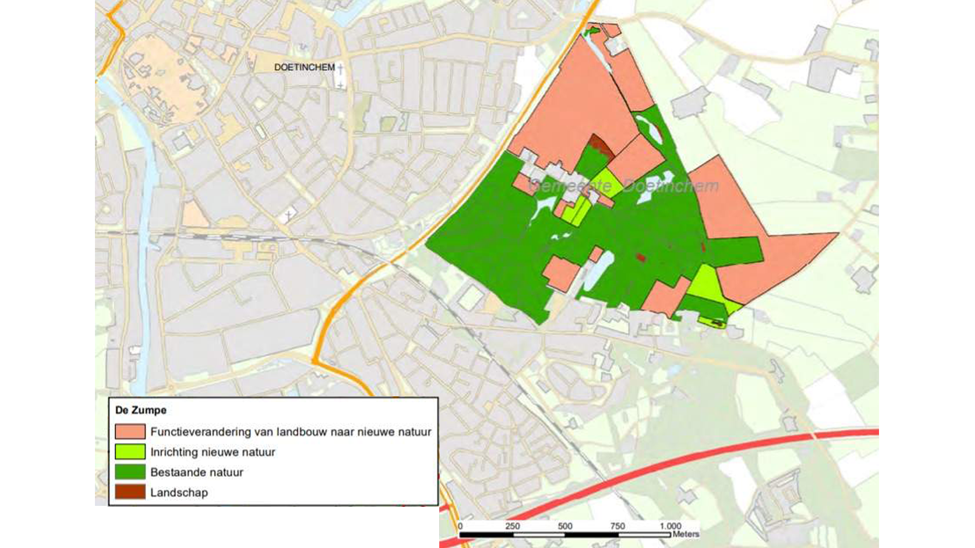Screen dimensions: 975x548
Task: Click the brown Landschap legend swatch
Action: point(130,492)
